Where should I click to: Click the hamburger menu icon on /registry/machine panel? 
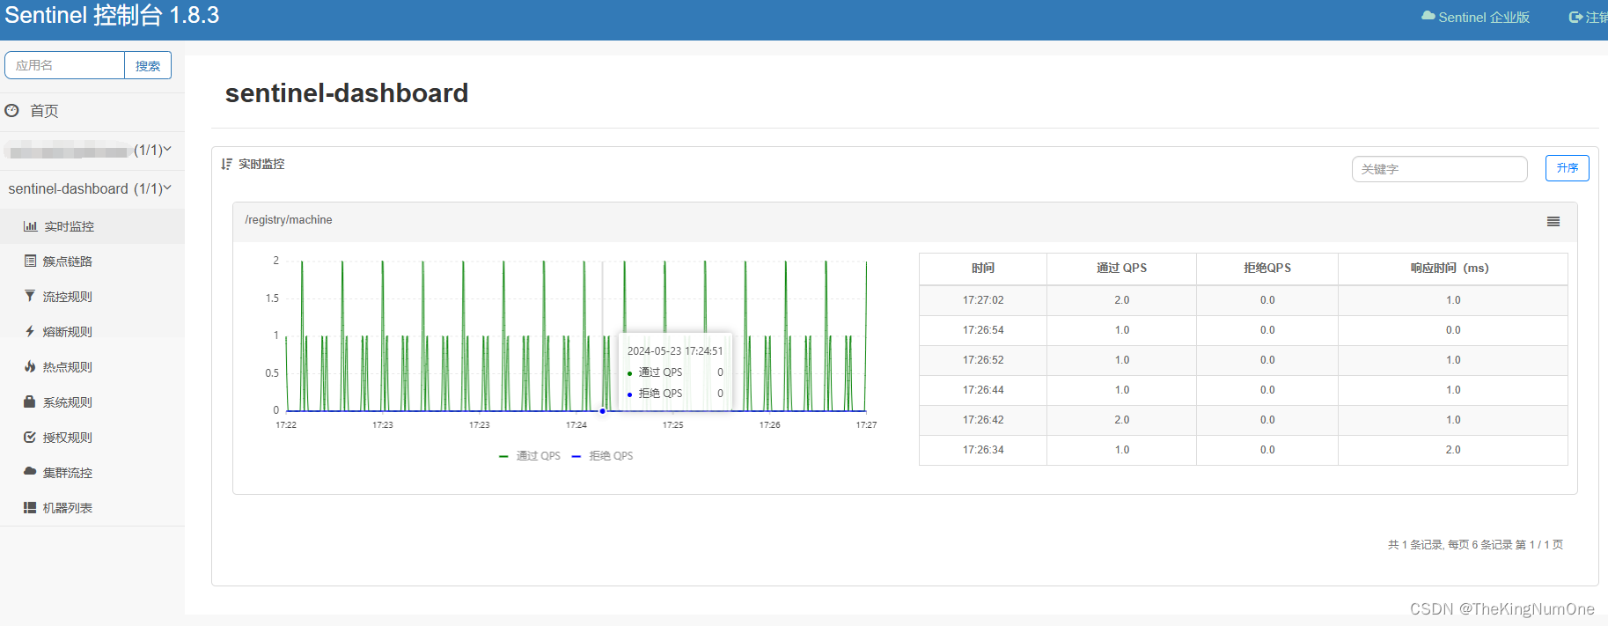1553,222
